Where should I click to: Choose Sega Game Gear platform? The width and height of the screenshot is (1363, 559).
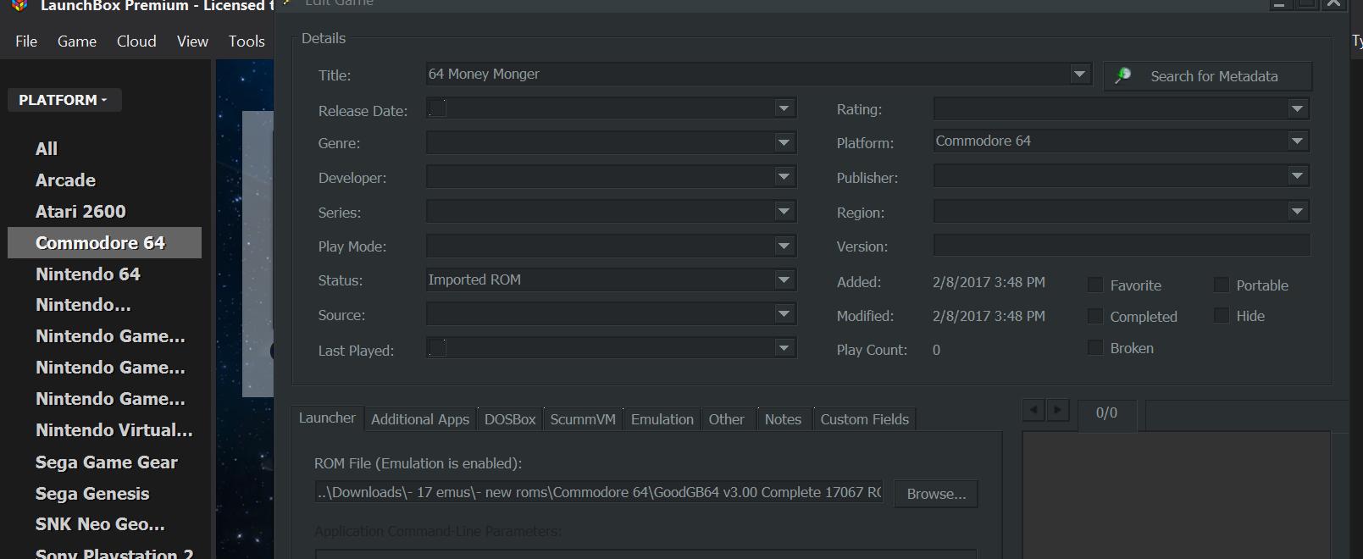click(107, 462)
